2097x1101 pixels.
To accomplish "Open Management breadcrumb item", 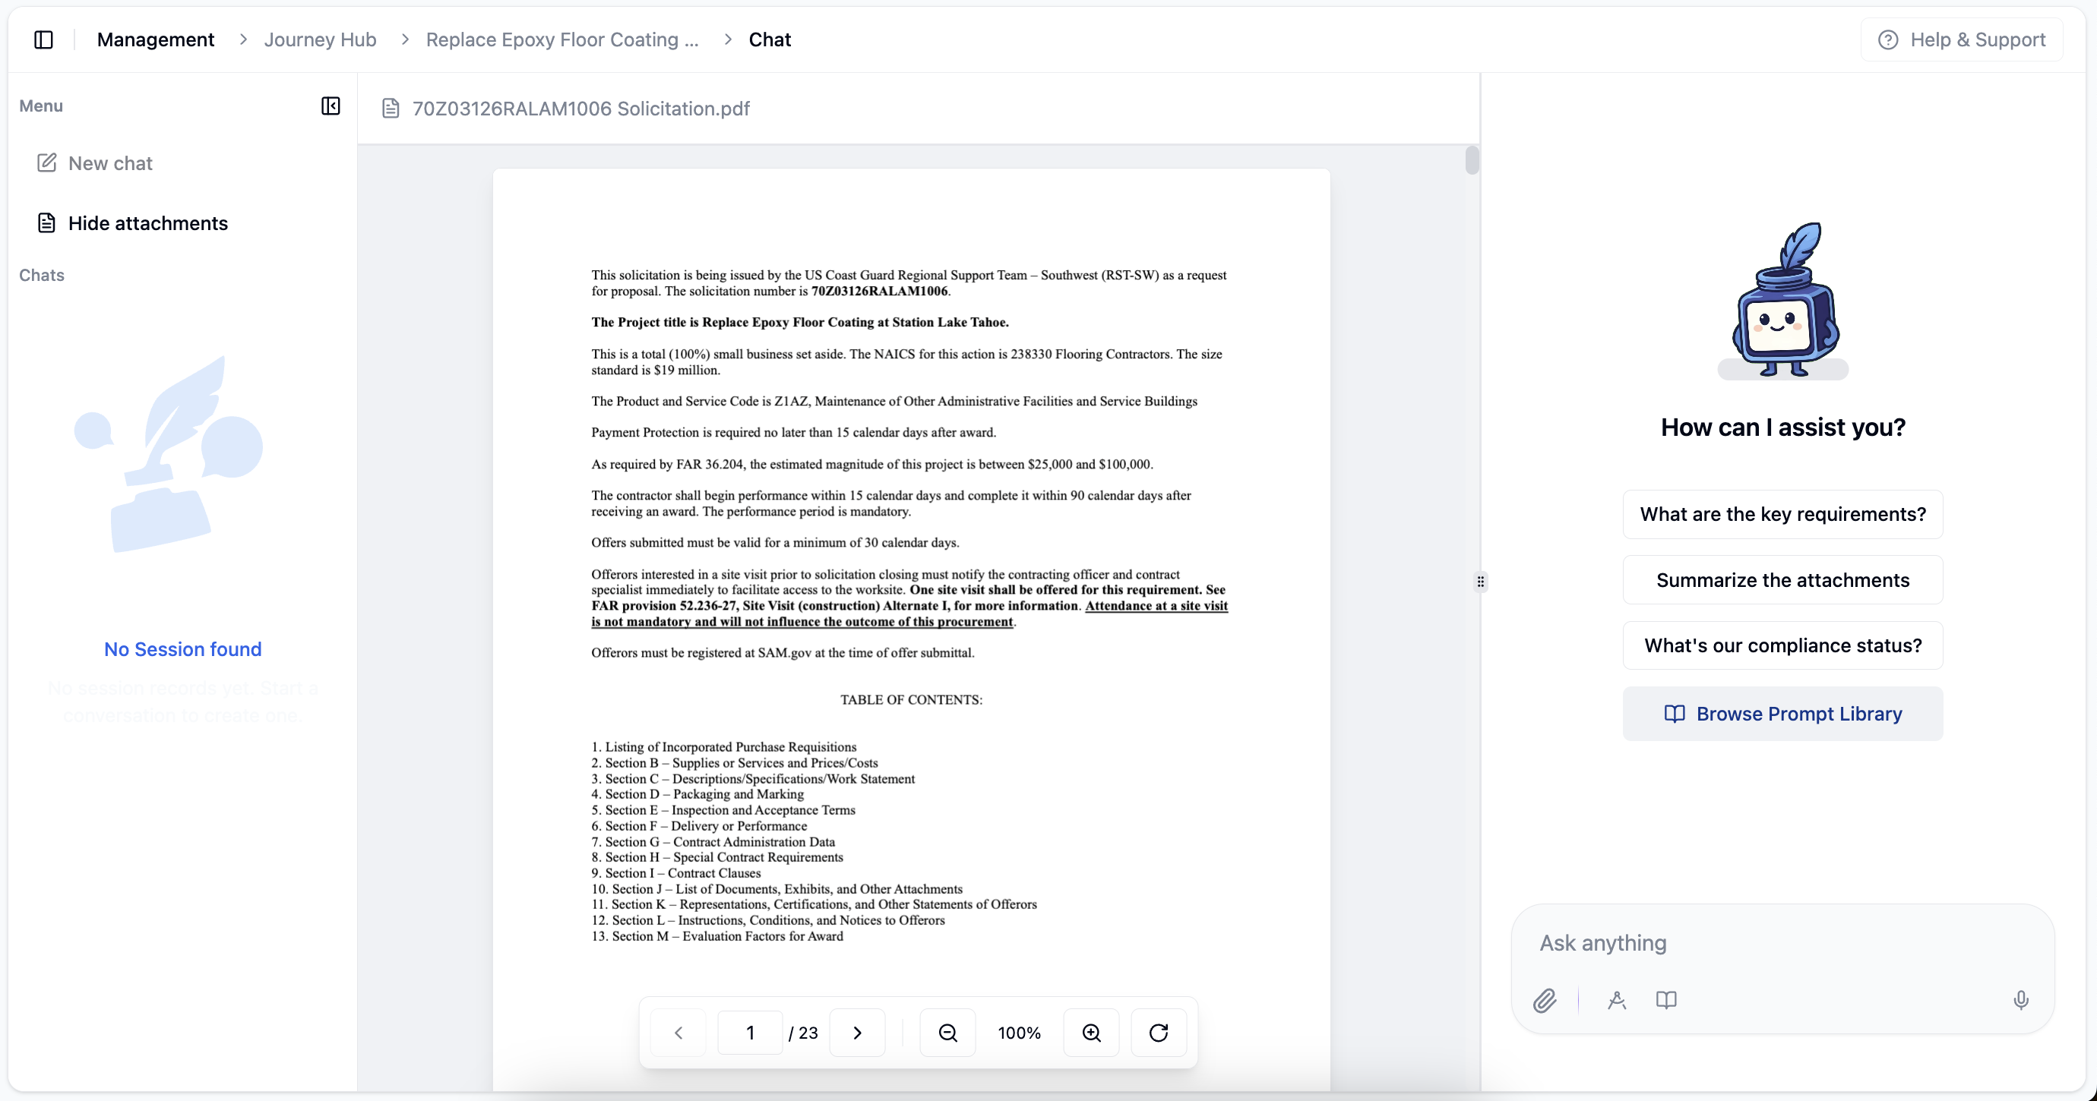I will click(x=156, y=39).
